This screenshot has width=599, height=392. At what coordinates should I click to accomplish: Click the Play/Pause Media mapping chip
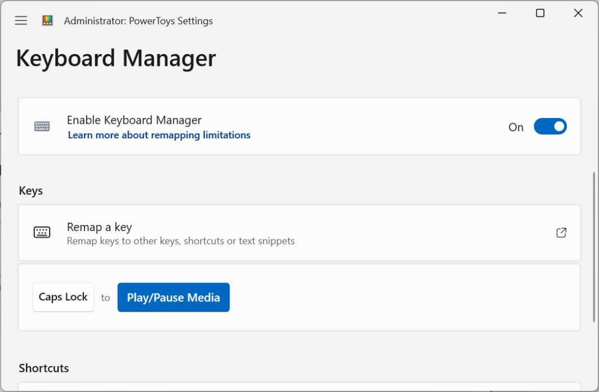point(173,297)
